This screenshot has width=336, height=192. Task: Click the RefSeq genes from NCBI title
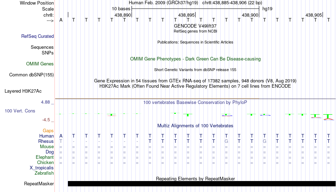point(195,31)
